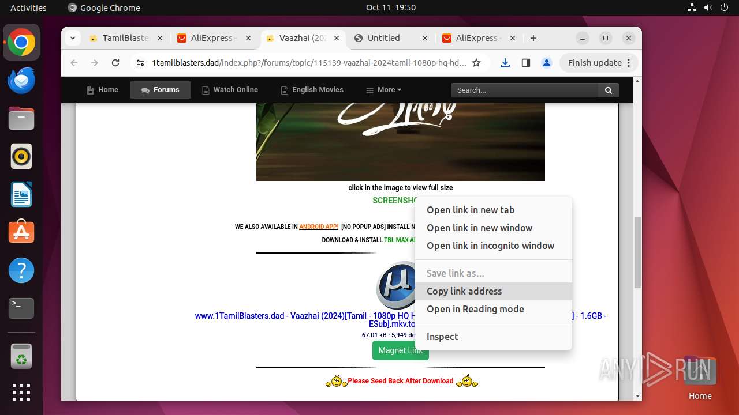The width and height of the screenshot is (739, 415).
Task: Open the Chrome profile avatar
Action: tap(547, 63)
